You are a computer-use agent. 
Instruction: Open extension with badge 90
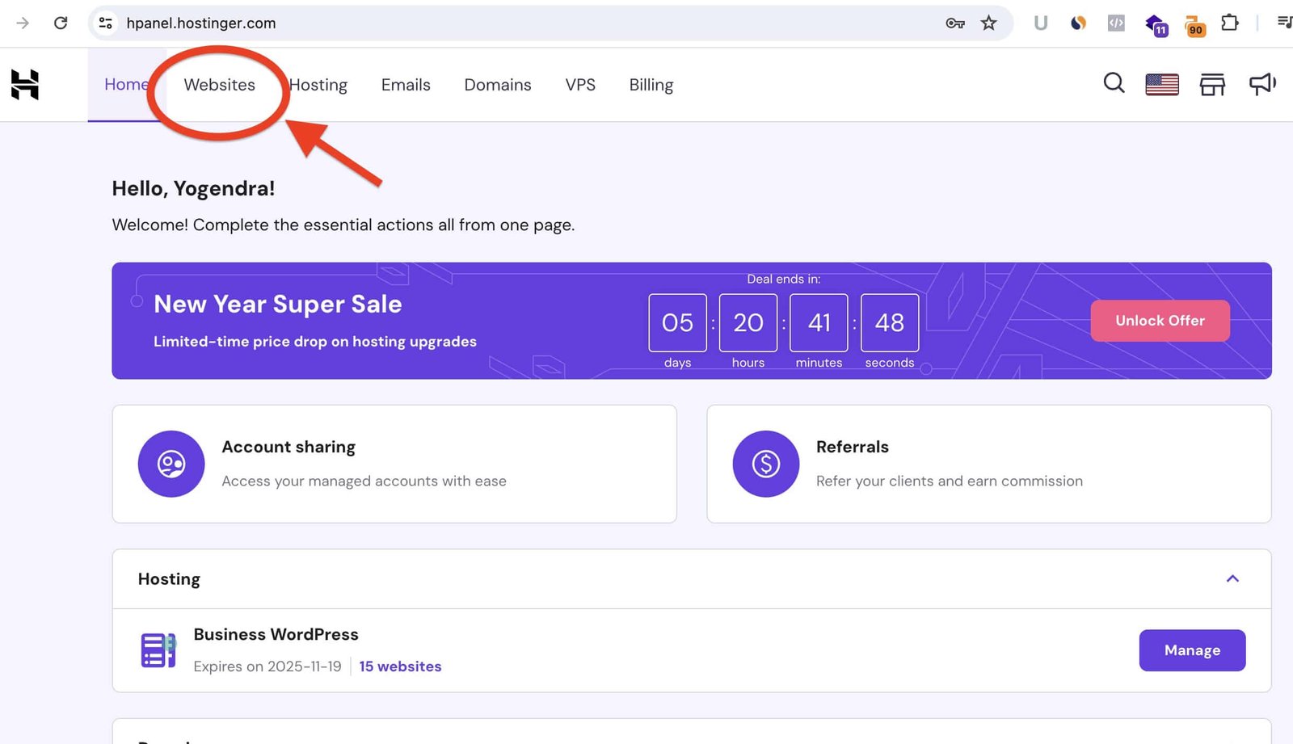pyautogui.click(x=1194, y=25)
